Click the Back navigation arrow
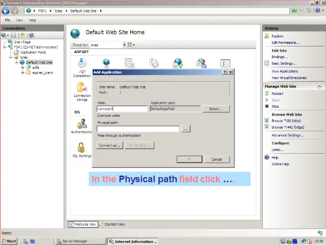The width and height of the screenshot is (326, 245). (x=6, y=11)
